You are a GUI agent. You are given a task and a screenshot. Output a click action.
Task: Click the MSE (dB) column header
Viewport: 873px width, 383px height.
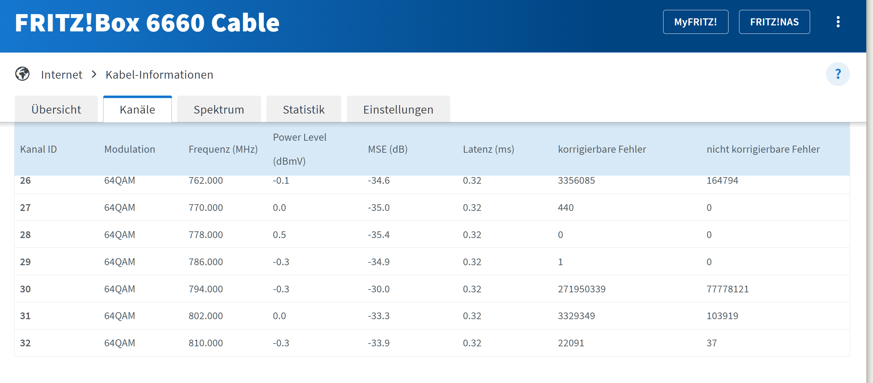point(388,149)
